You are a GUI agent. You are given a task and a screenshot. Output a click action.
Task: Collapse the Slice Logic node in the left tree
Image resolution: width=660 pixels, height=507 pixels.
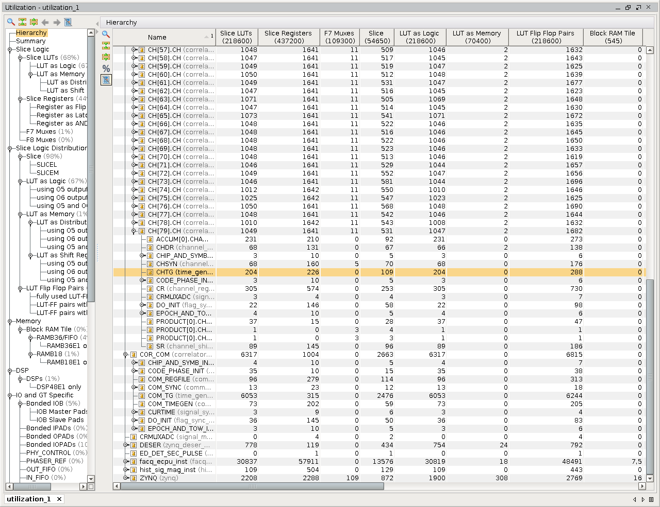pos(10,49)
